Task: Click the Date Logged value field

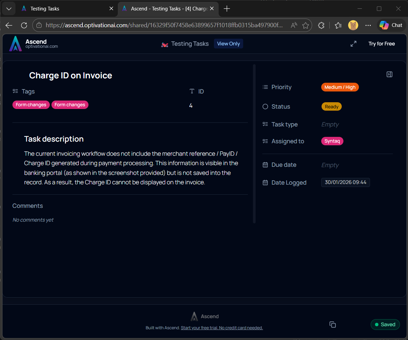Action: click(x=345, y=182)
